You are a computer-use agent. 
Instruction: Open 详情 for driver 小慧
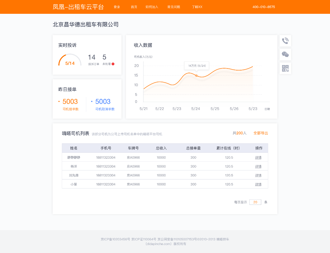[x=258, y=184]
